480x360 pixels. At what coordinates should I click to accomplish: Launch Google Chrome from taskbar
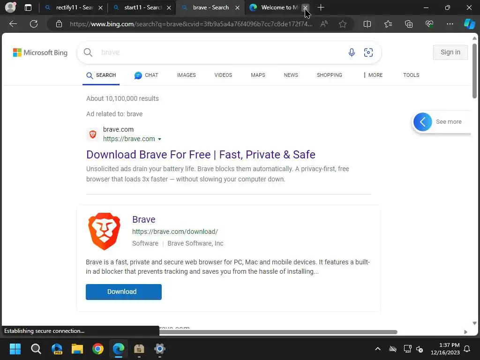[x=98, y=349]
